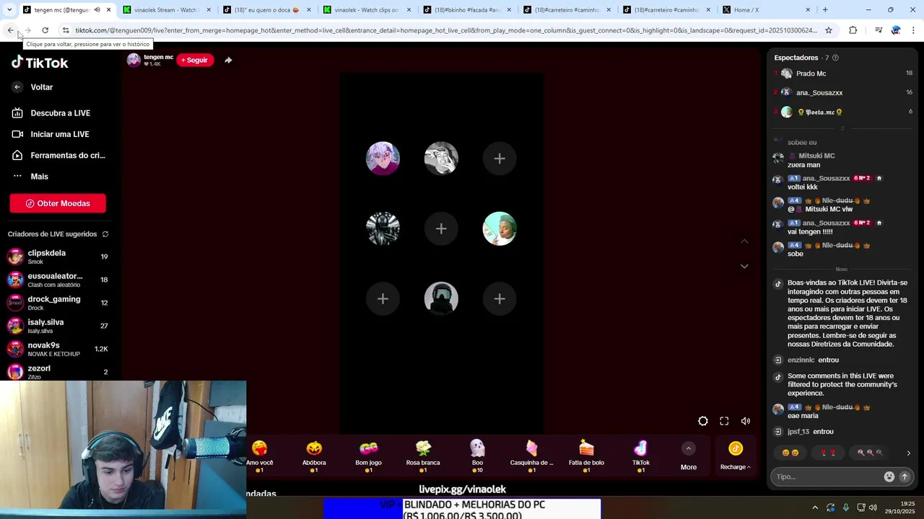
Task: Open the Espectadores help icon
Action: pos(835,58)
